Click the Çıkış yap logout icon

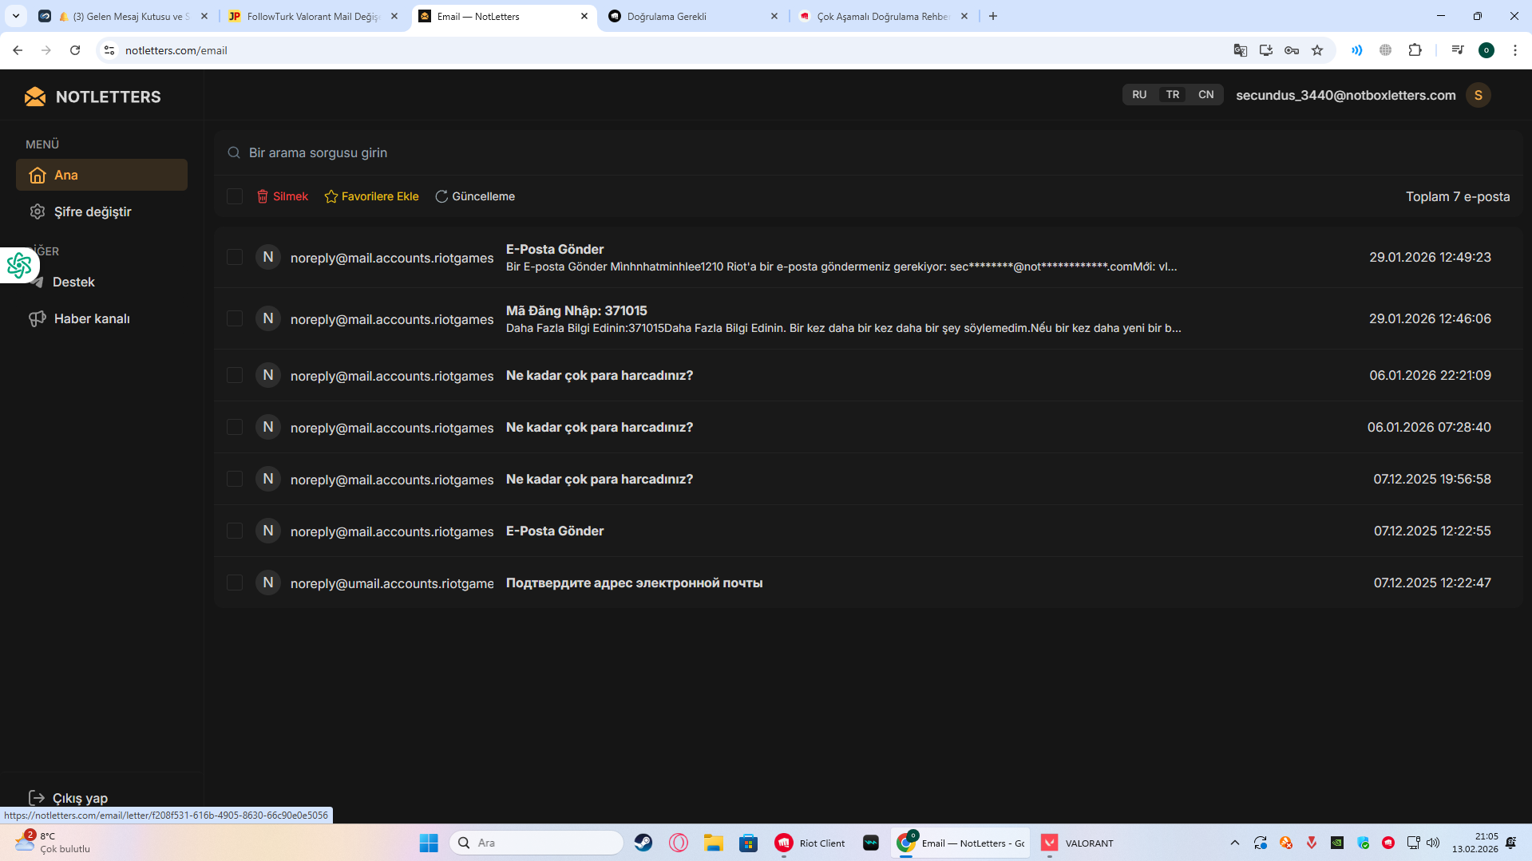point(36,798)
